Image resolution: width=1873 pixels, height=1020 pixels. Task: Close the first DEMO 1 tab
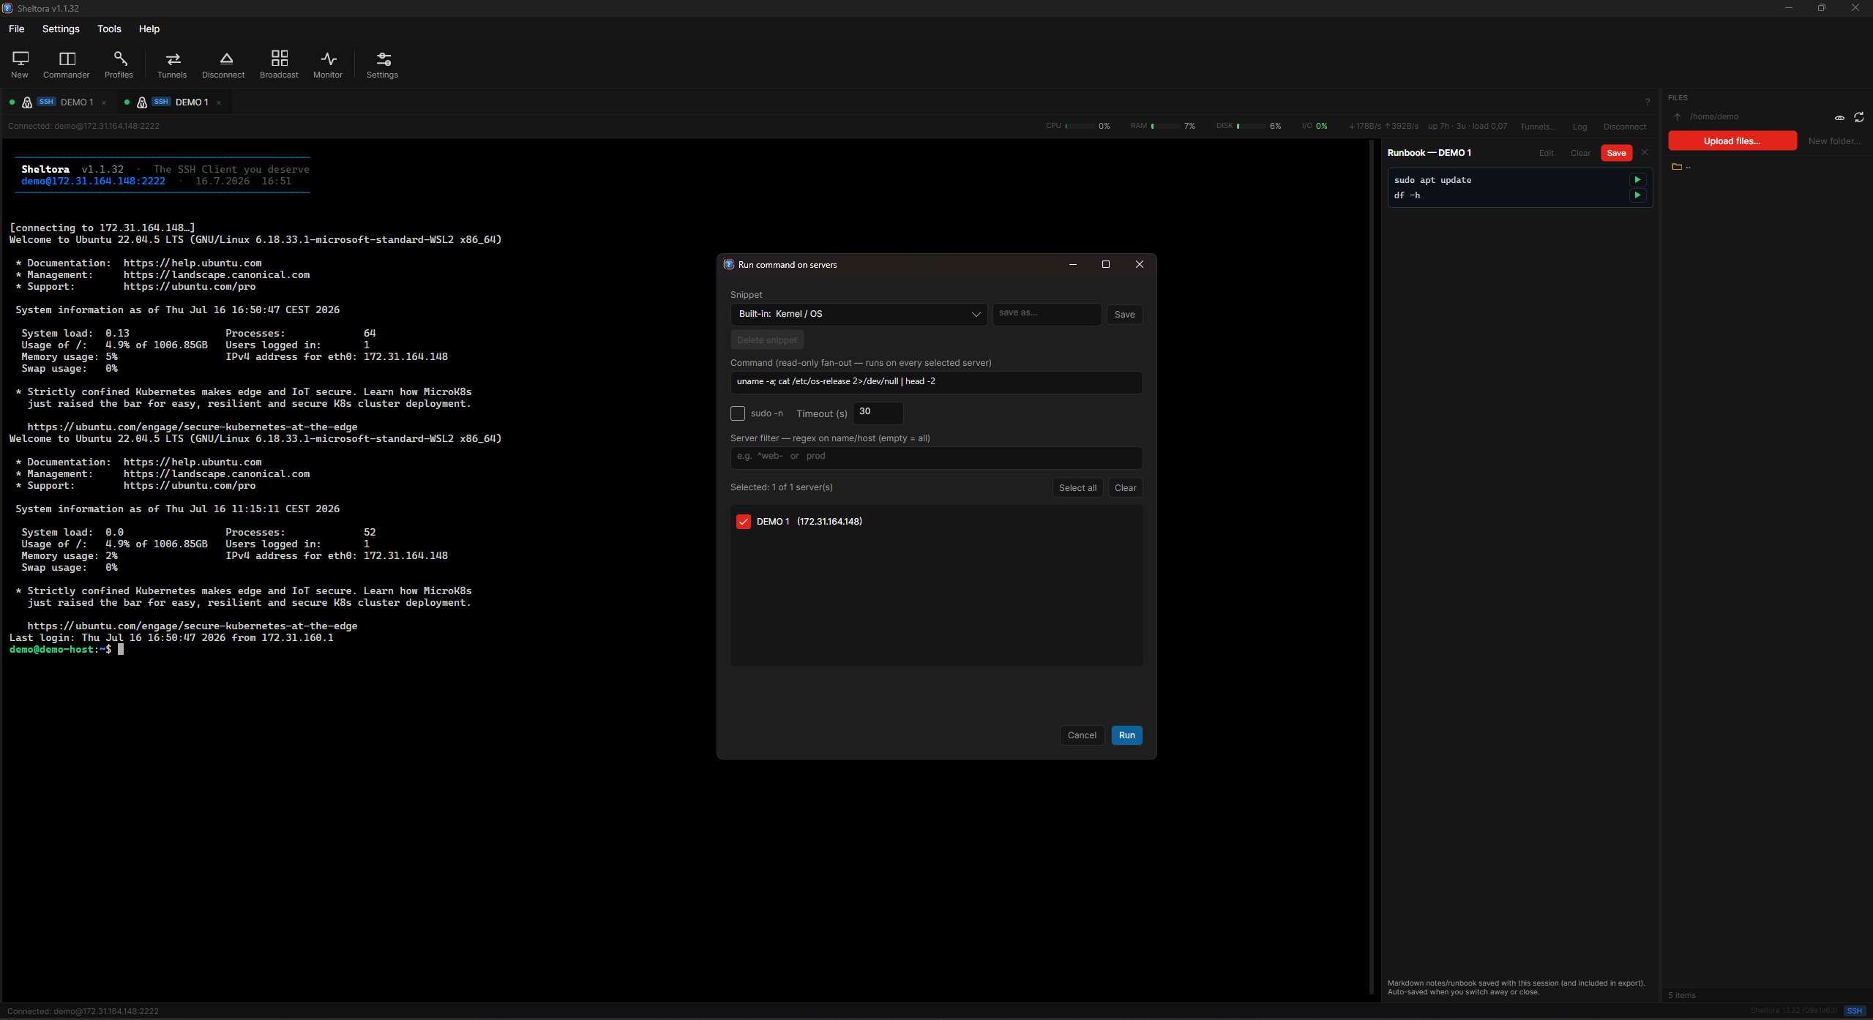point(104,102)
